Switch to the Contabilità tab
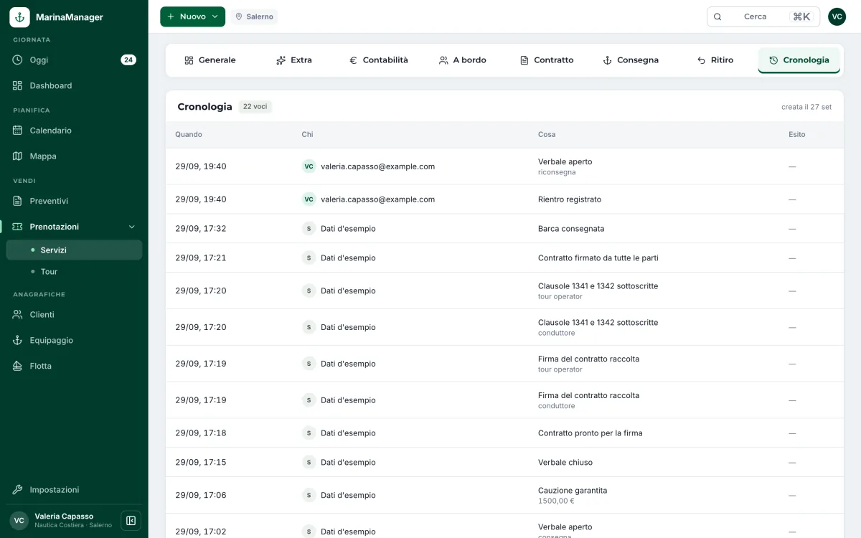The width and height of the screenshot is (861, 538). pyautogui.click(x=378, y=60)
